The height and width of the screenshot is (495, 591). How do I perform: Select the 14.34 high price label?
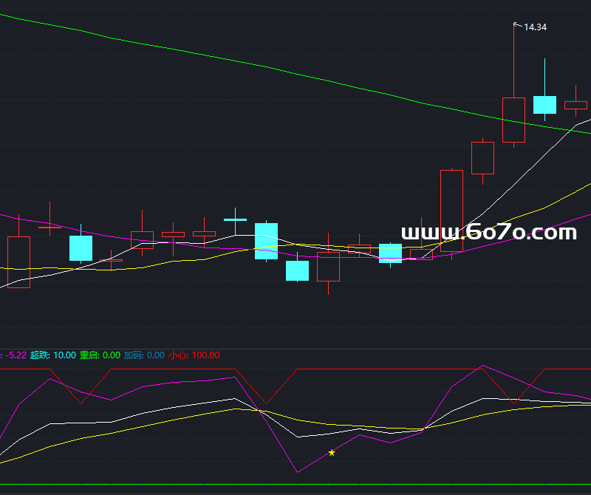(x=535, y=27)
